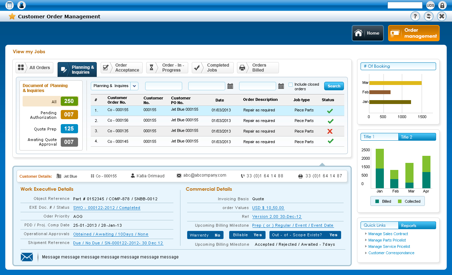Click the Search button
Screen dimensions: 452x275
(x=334, y=86)
